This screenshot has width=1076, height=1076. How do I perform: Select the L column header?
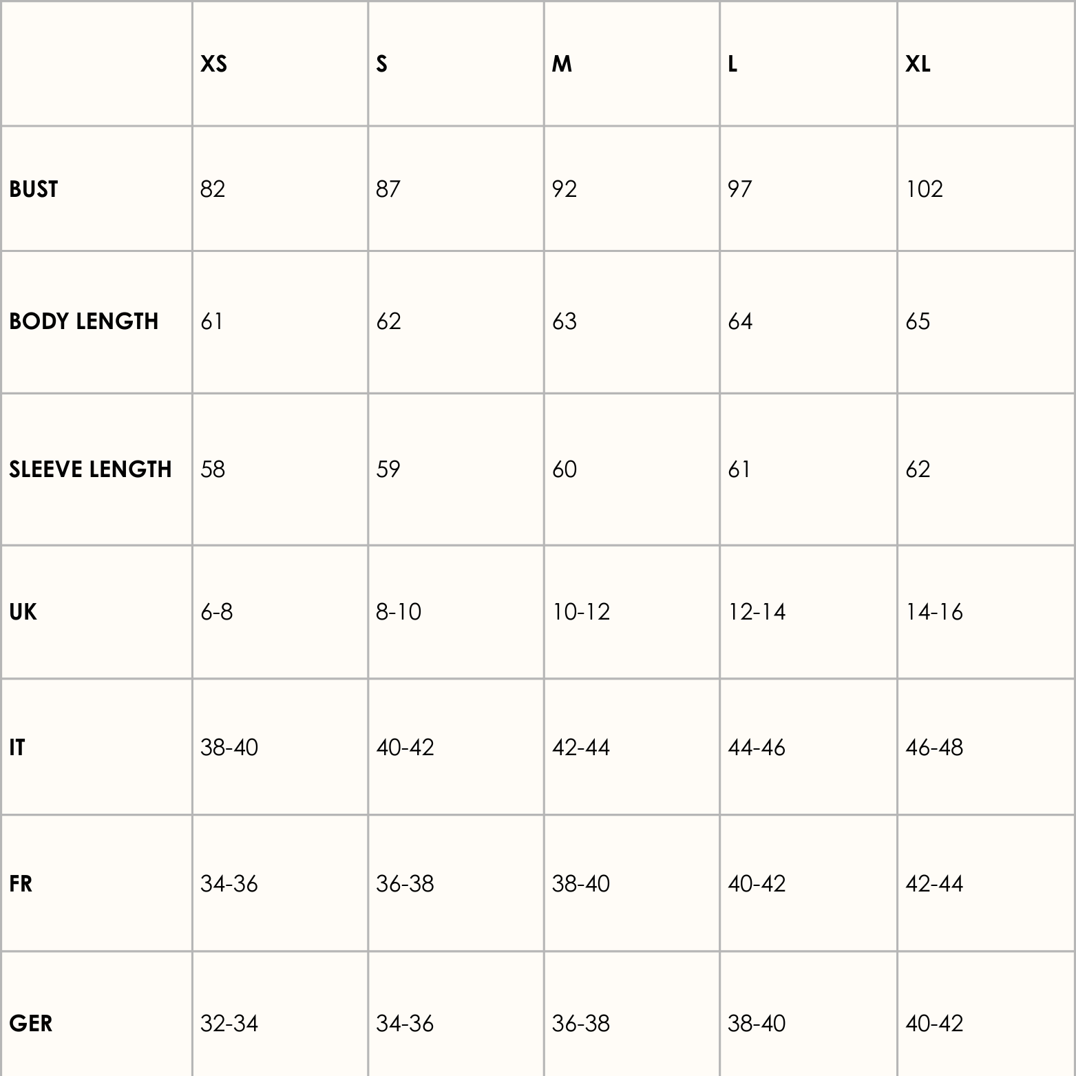coord(732,64)
